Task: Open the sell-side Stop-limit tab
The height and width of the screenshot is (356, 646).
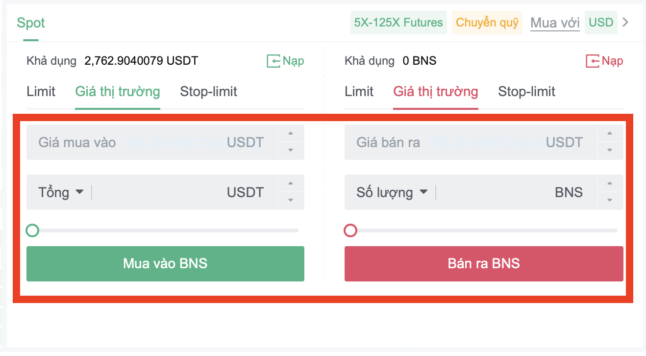Action: (526, 92)
